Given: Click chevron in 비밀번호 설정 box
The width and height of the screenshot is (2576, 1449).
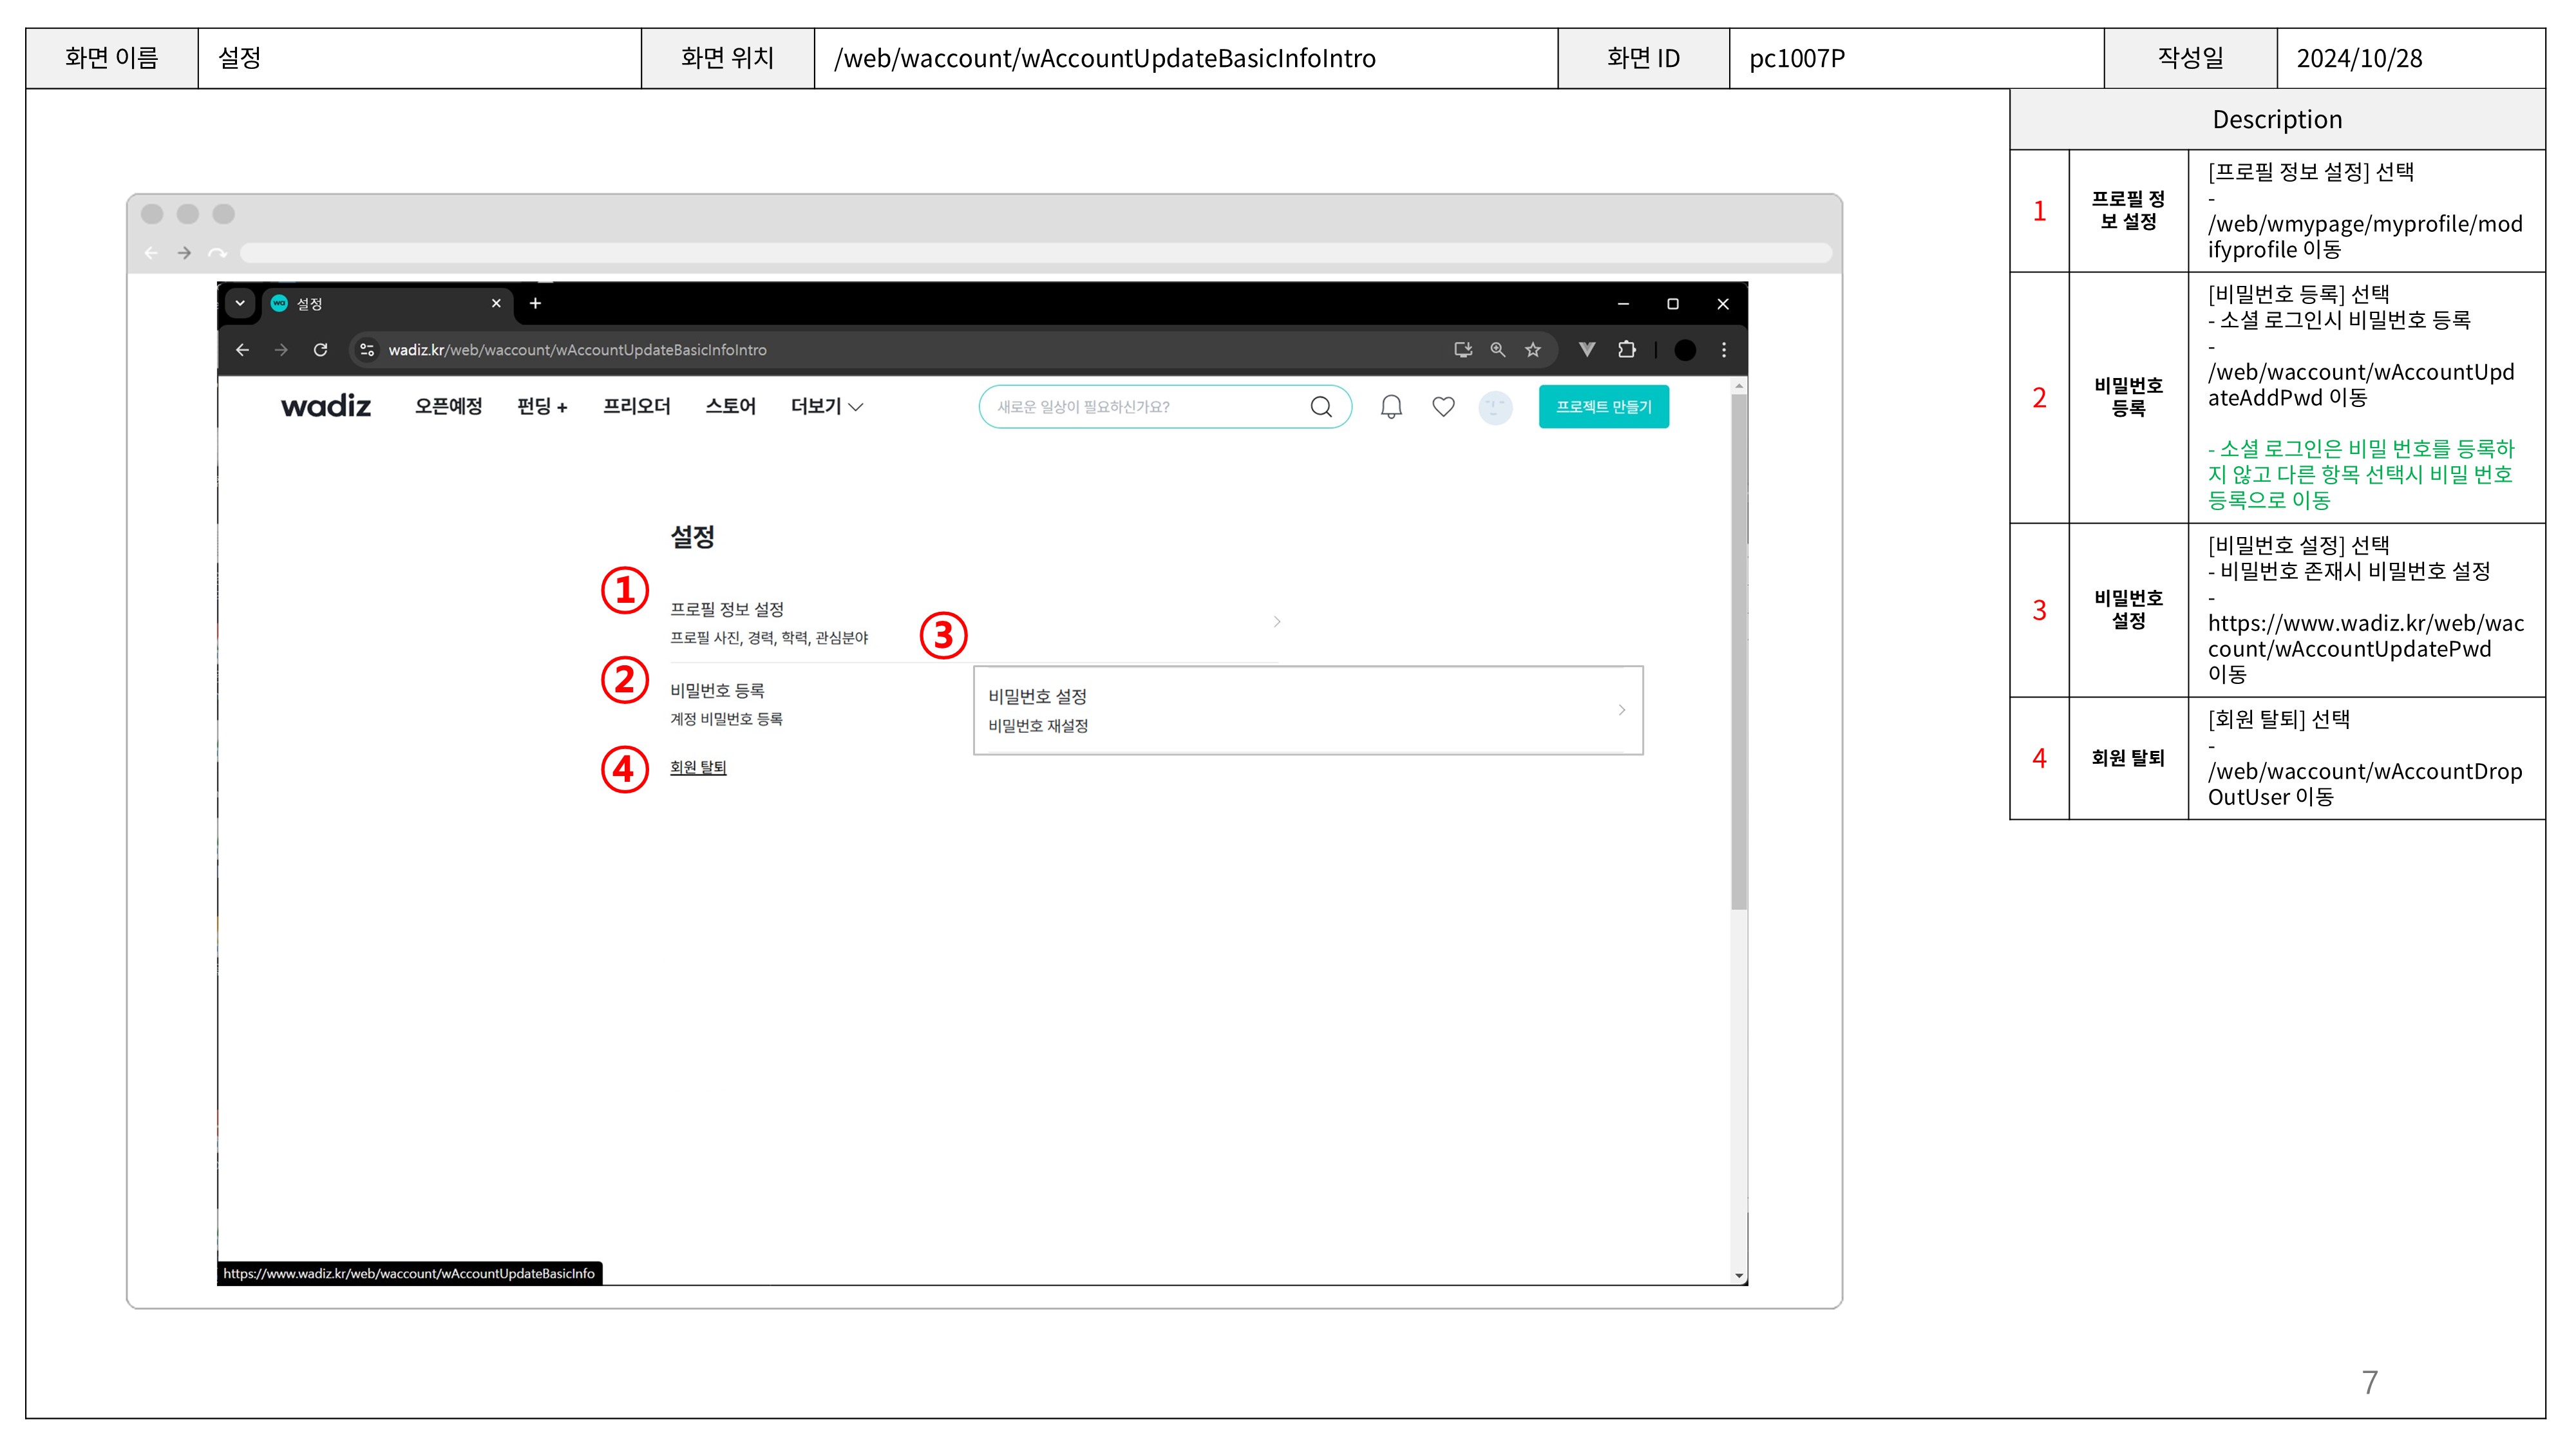Looking at the screenshot, I should pos(1621,710).
